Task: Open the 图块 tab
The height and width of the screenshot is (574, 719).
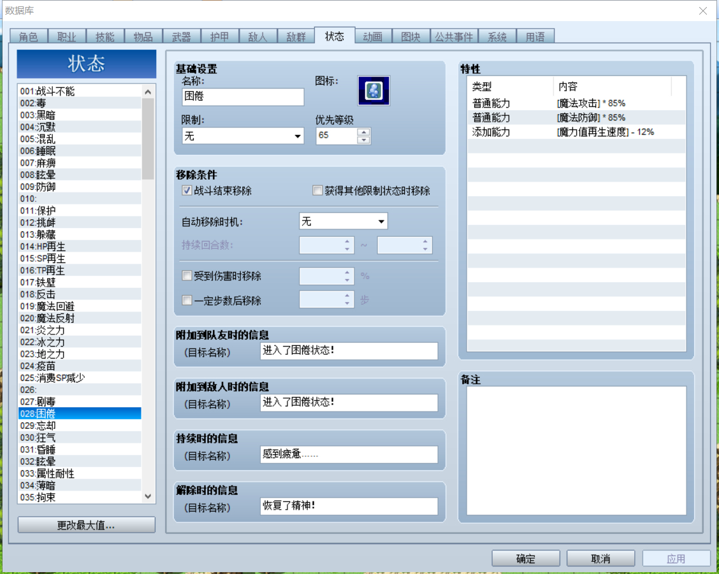Action: point(411,36)
